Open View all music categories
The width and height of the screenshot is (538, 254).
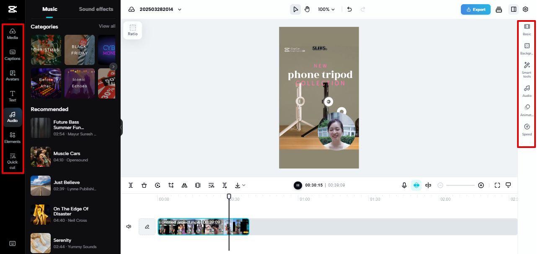click(x=107, y=26)
